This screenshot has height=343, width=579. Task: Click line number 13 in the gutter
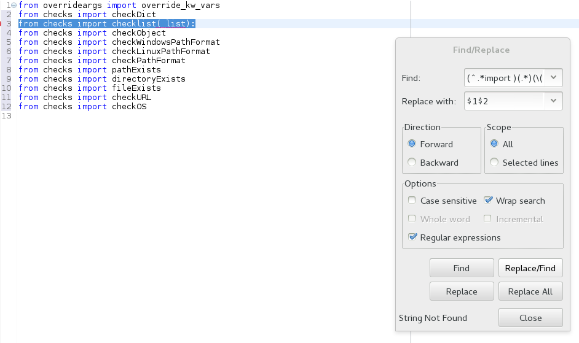[x=7, y=116]
